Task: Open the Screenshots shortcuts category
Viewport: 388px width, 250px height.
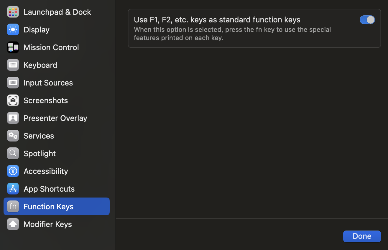Action: tap(57, 100)
